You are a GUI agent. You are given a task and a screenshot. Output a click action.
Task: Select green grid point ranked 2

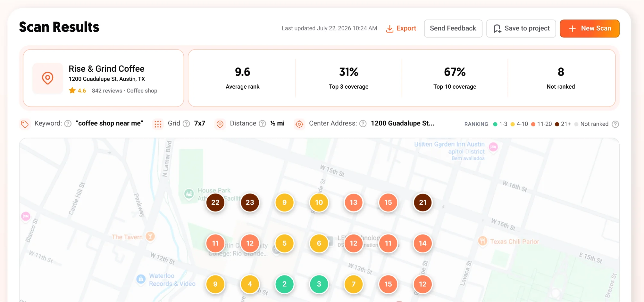284,284
